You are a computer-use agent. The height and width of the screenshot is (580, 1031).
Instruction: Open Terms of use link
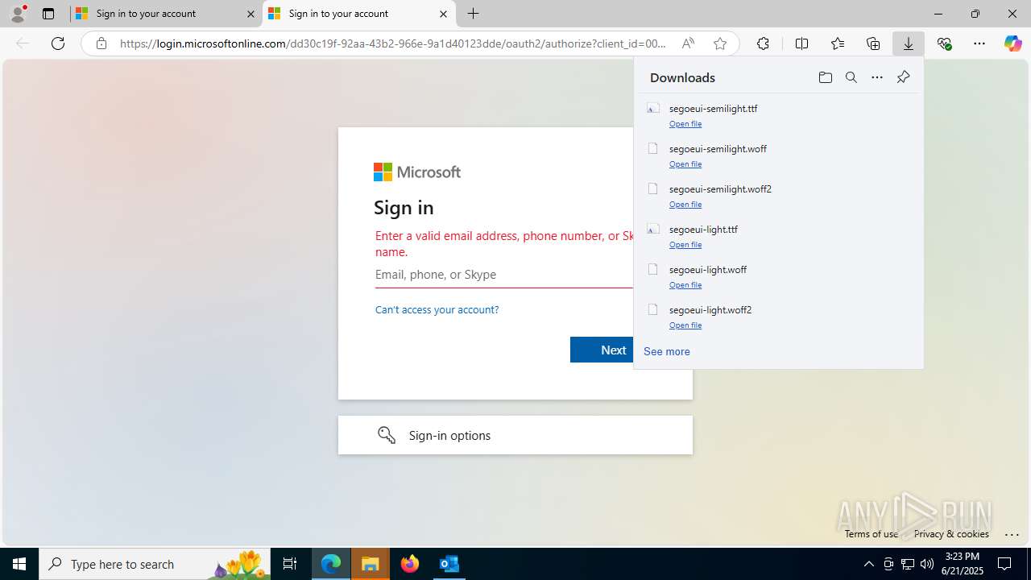871,533
